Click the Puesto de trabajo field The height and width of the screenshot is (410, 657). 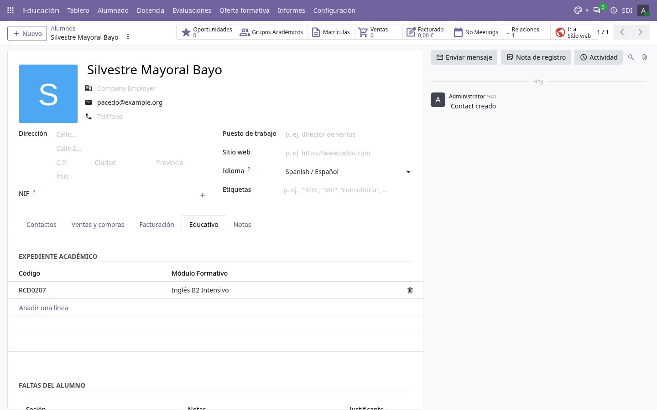[x=348, y=134]
